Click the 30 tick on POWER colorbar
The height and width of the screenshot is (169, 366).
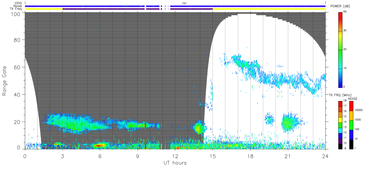[x=345, y=30]
